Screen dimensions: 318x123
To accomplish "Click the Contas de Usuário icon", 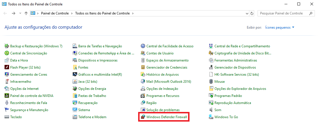I will tap(143, 53).
